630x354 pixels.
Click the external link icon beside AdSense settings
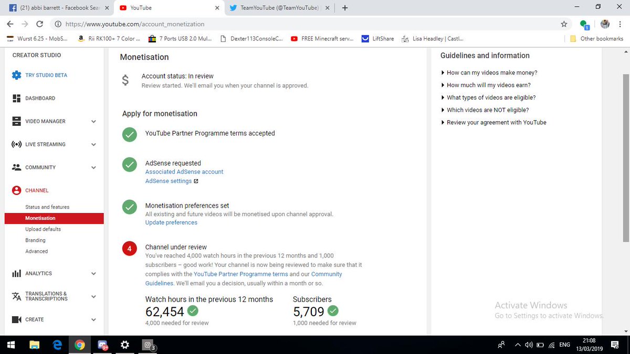[196, 181]
